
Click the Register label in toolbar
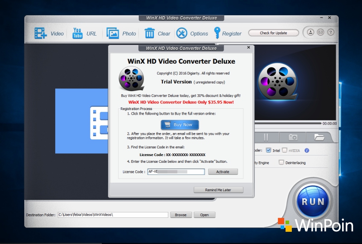(x=232, y=34)
